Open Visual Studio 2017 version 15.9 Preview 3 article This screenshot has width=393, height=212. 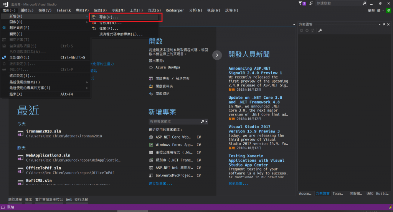[x=254, y=129]
